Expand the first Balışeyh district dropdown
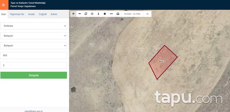Image resolution: width=230 pixels, height=112 pixels. 34,36
